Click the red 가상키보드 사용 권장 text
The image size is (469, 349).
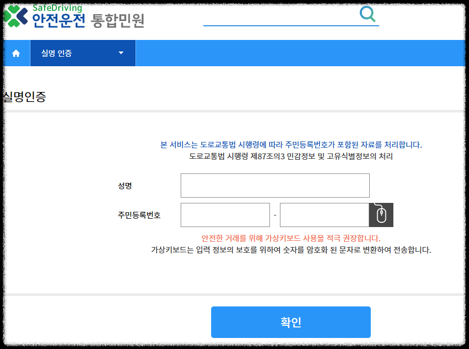click(x=291, y=238)
